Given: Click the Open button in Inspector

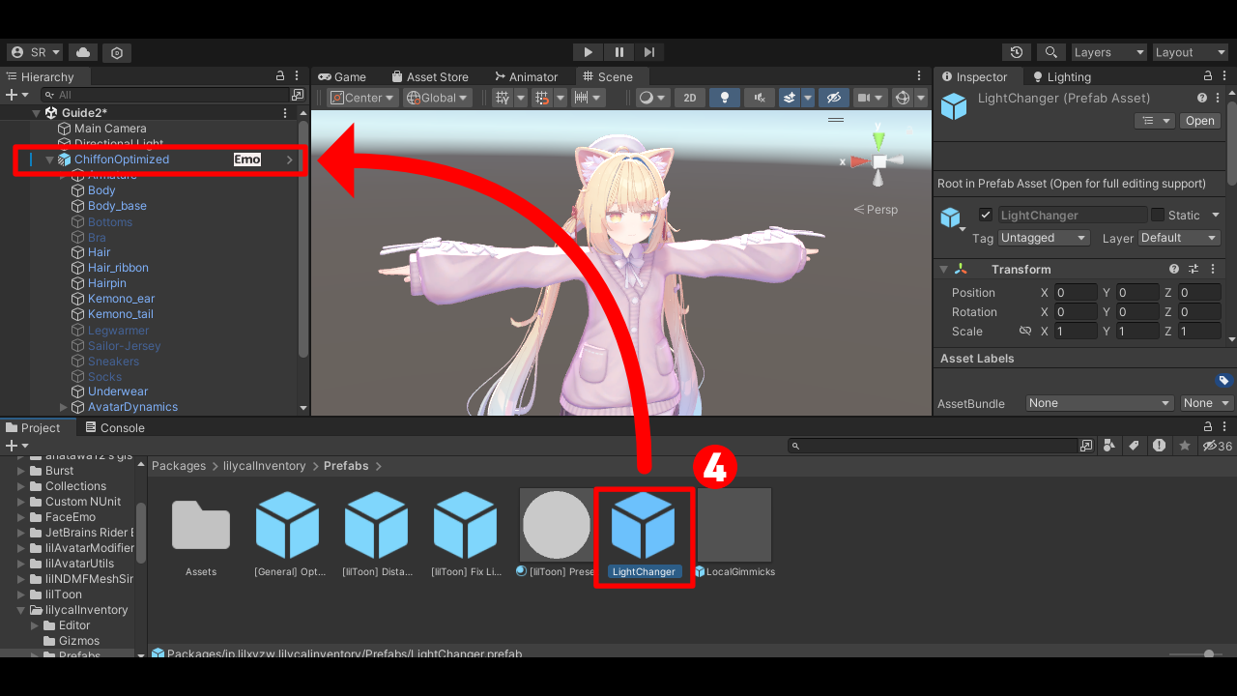Looking at the screenshot, I should tap(1199, 121).
